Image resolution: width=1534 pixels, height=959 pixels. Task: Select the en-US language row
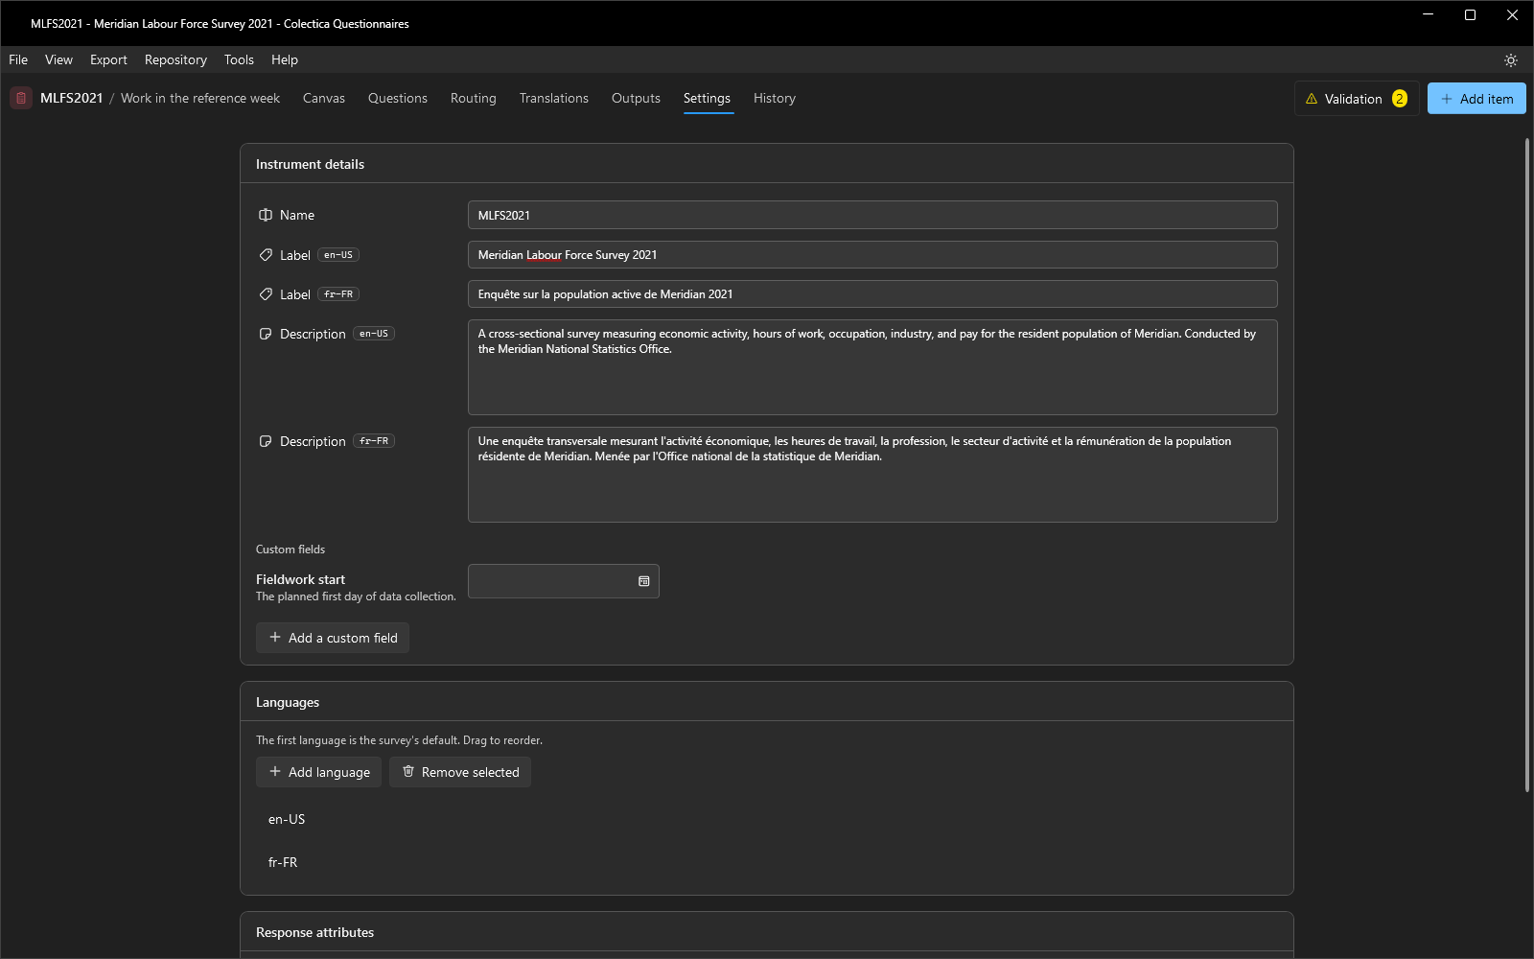pos(767,819)
